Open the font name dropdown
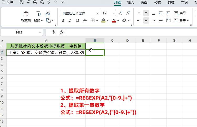The width and height of the screenshot is (197, 127). [x=97, y=13]
